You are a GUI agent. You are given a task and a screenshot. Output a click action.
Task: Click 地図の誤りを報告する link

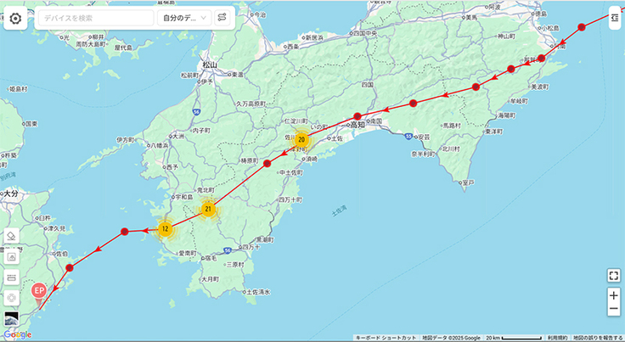coord(598,338)
